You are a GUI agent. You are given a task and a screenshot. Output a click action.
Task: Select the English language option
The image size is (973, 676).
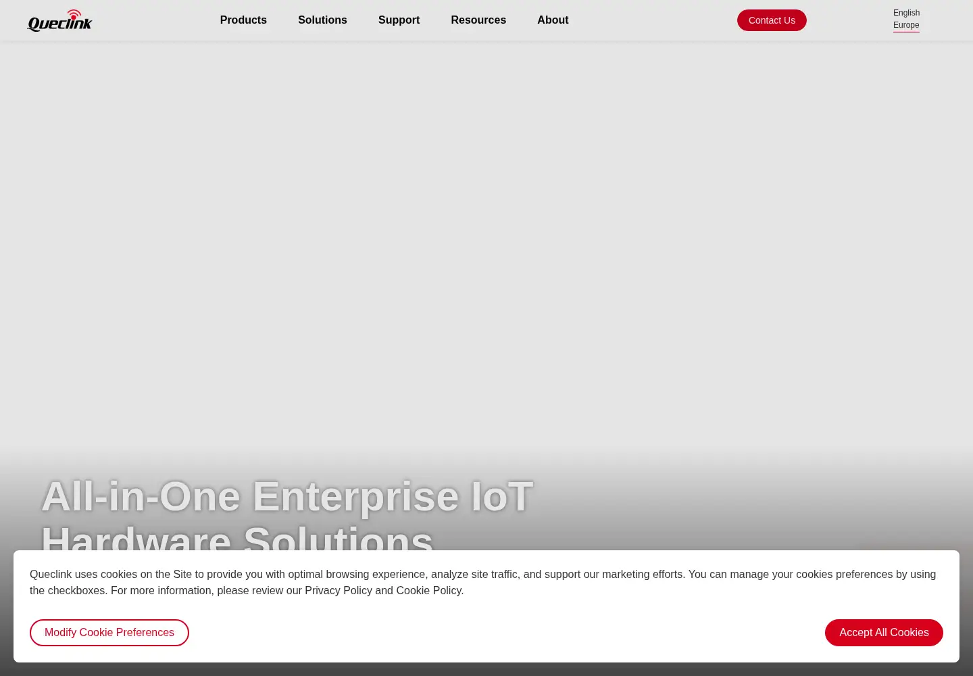[906, 13]
